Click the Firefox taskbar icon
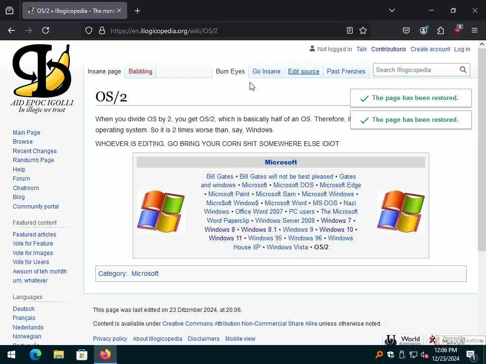Screen dimensions: 486x364 click(105, 355)
